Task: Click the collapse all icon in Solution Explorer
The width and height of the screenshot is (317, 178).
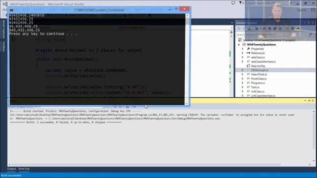Action: (x=275, y=29)
